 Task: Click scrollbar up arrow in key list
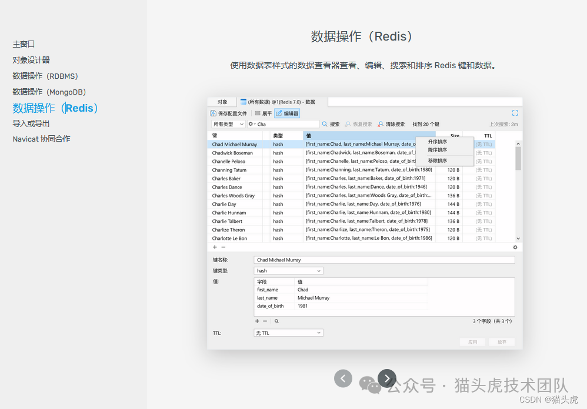click(x=518, y=143)
